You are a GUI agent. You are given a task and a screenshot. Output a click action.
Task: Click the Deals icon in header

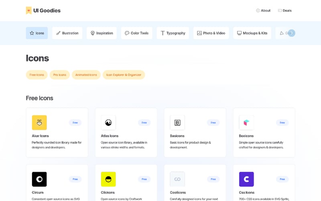point(280,10)
